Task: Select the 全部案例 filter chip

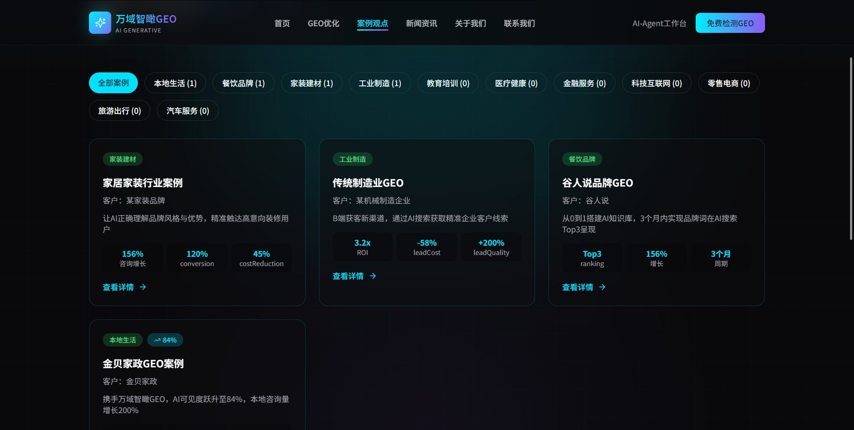Action: pyautogui.click(x=113, y=83)
